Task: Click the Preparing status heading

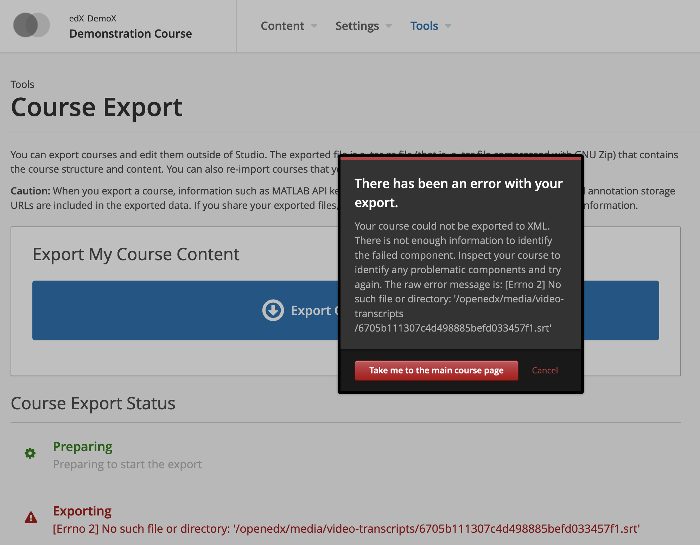Action: [83, 447]
